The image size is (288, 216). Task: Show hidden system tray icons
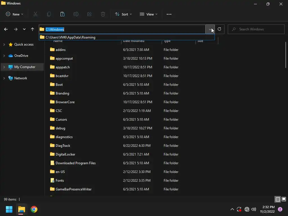coord(232,209)
